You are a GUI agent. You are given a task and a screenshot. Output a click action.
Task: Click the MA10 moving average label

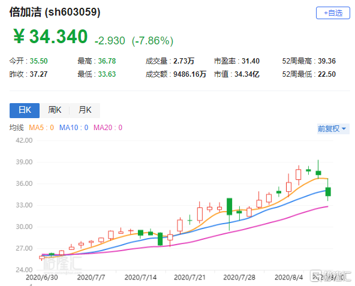74,128
